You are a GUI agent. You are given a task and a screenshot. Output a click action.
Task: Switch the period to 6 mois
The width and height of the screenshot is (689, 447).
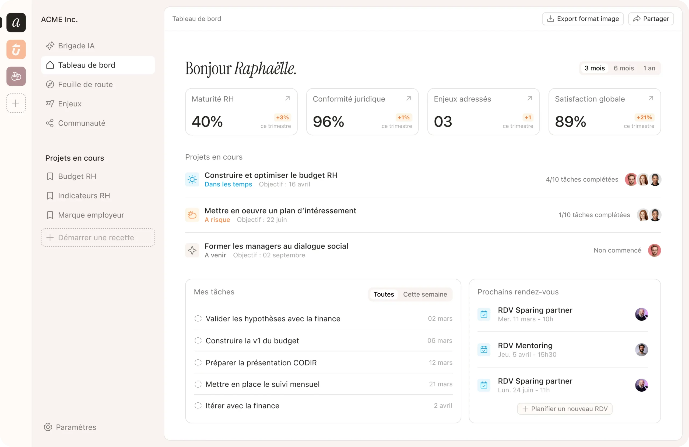pos(624,68)
